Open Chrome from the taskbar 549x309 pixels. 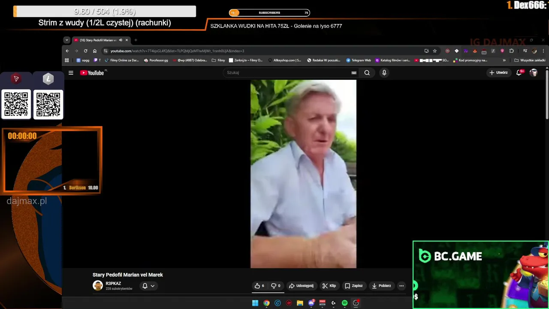pyautogui.click(x=266, y=303)
